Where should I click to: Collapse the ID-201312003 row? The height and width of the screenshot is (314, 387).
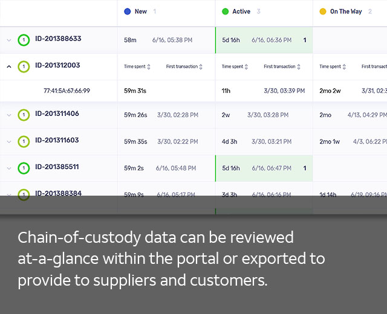point(9,67)
